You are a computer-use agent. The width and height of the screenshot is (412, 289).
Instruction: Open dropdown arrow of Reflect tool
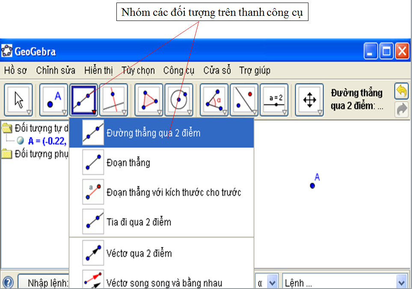coord(255,112)
